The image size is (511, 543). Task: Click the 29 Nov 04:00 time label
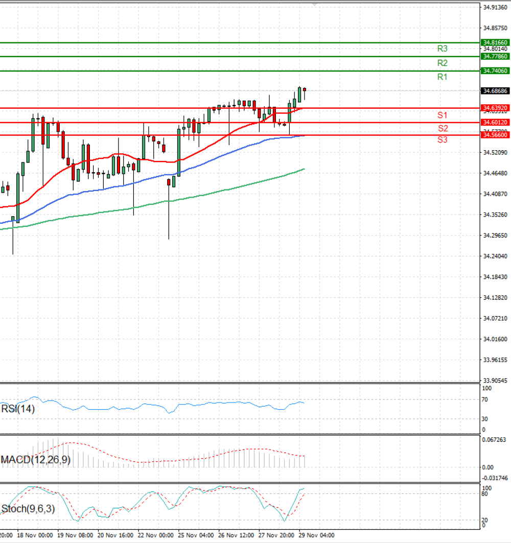coord(316,535)
